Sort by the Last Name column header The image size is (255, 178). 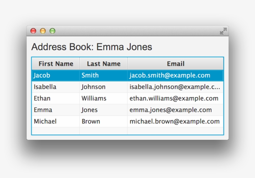tap(104, 64)
